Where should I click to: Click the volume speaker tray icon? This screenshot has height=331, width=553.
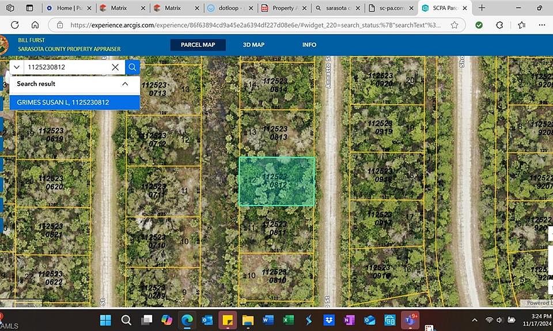click(x=499, y=320)
